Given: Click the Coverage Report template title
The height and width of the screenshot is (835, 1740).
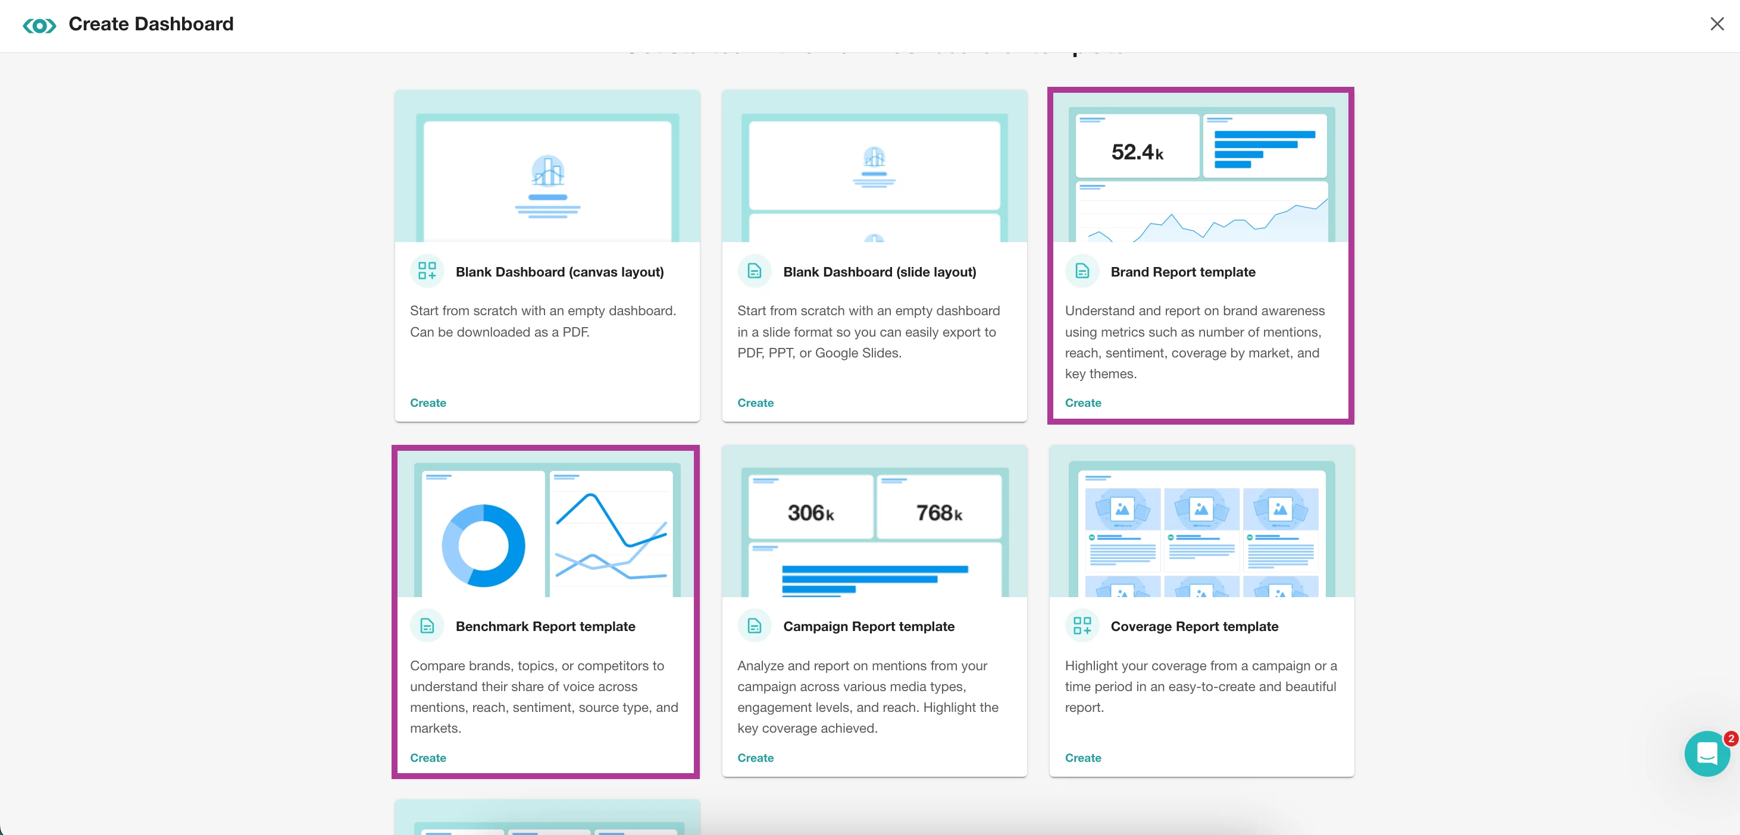Looking at the screenshot, I should [x=1194, y=626].
